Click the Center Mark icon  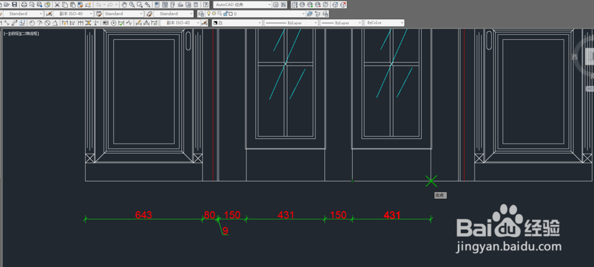click(113, 23)
